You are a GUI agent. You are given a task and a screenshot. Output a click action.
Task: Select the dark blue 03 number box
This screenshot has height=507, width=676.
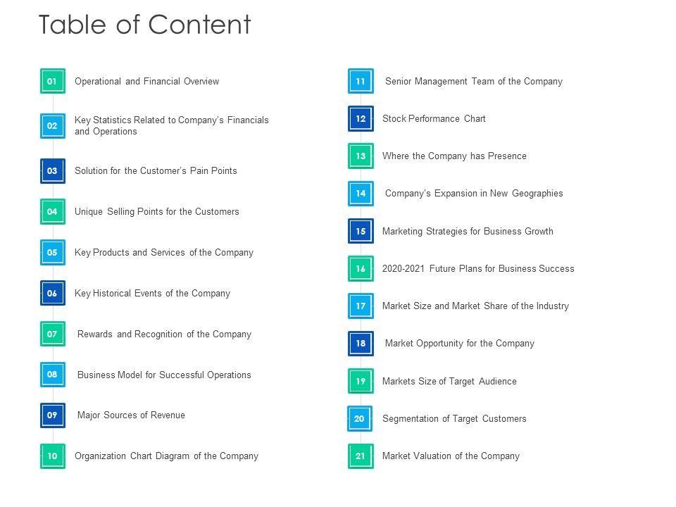click(x=52, y=171)
